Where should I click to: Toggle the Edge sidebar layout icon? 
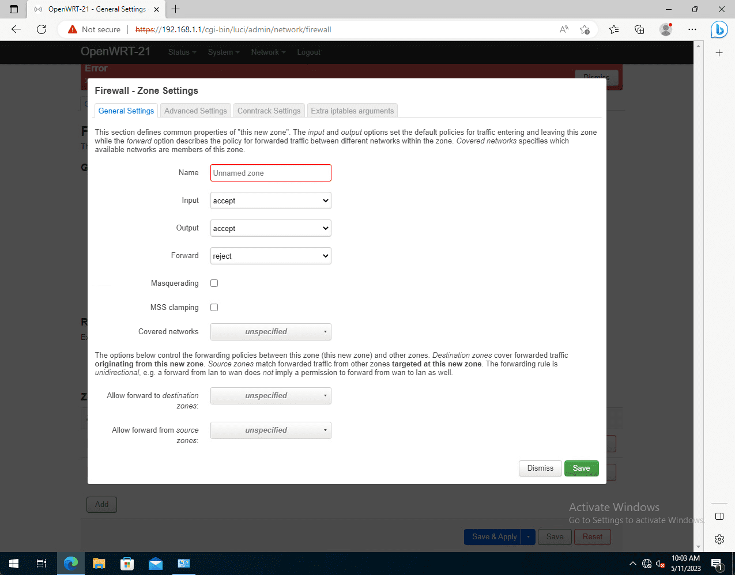click(719, 516)
